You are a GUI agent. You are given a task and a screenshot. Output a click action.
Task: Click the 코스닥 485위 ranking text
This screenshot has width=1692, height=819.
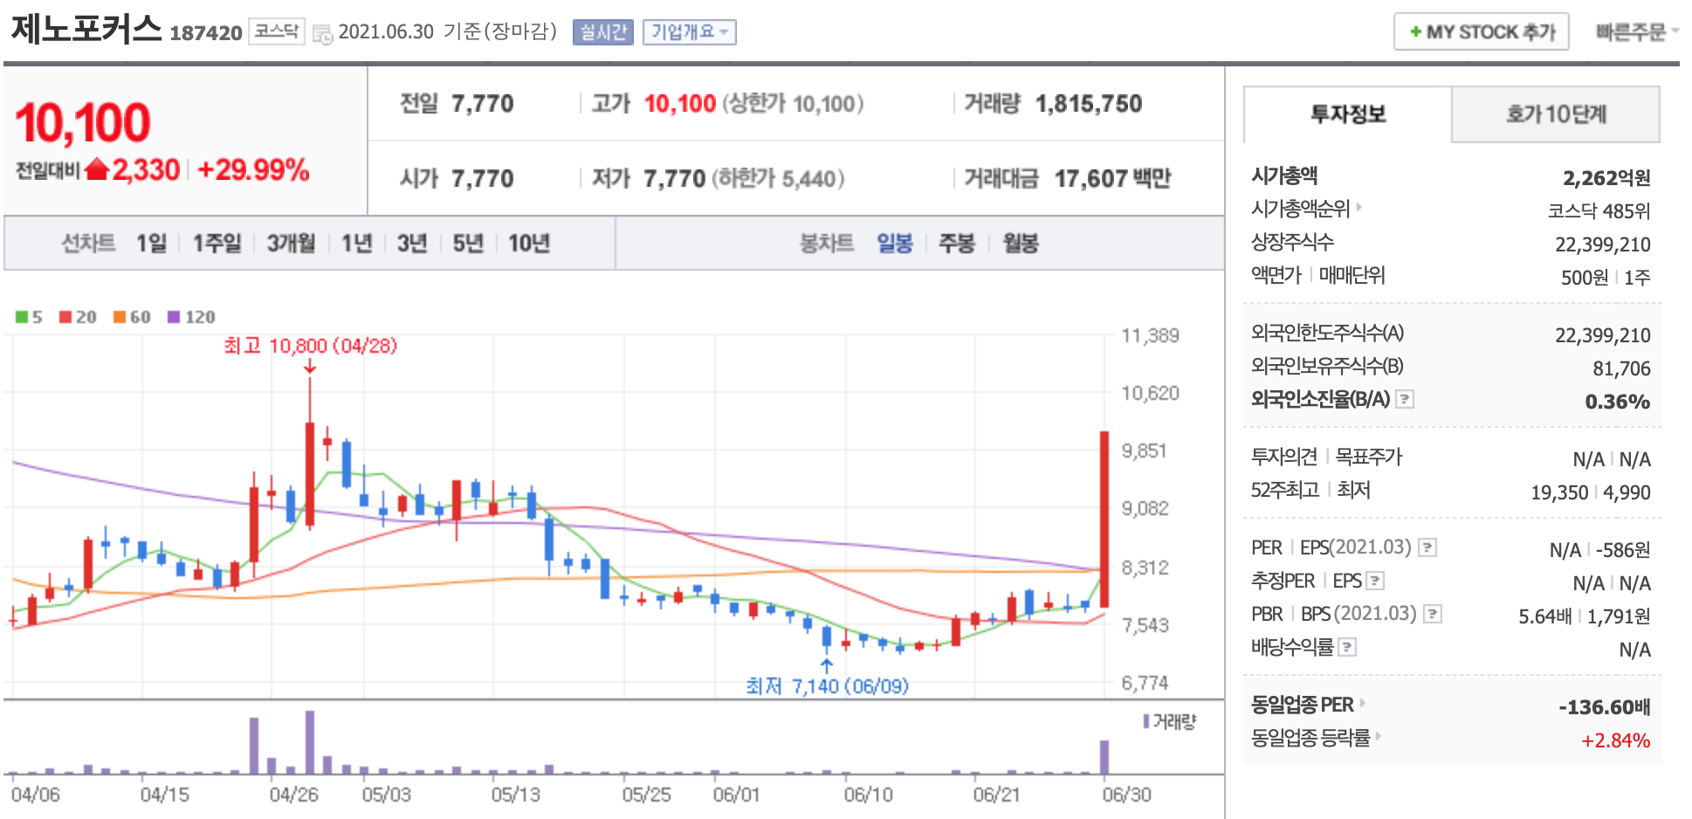[1599, 210]
